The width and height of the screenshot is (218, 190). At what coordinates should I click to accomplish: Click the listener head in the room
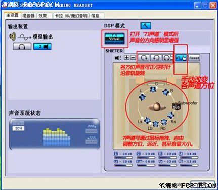[x=156, y=107]
